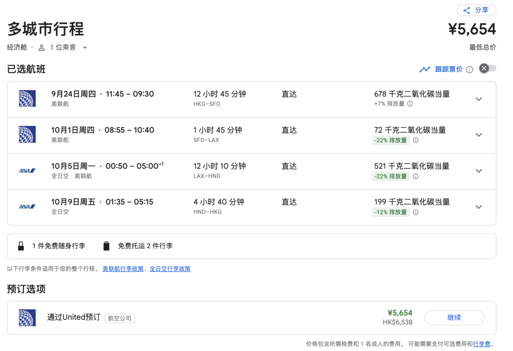
Task: Click United logo in the booking option
Action: click(x=27, y=318)
